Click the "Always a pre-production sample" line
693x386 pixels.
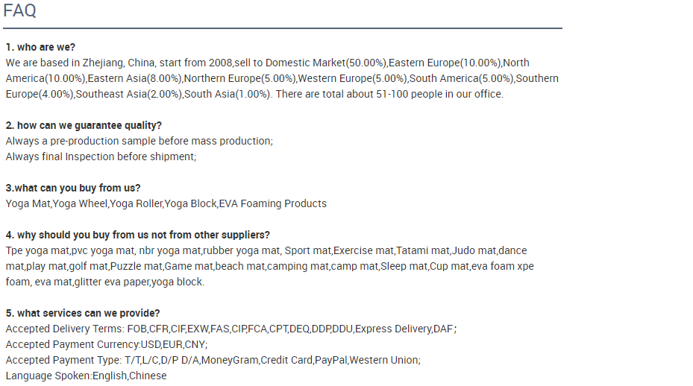(139, 141)
